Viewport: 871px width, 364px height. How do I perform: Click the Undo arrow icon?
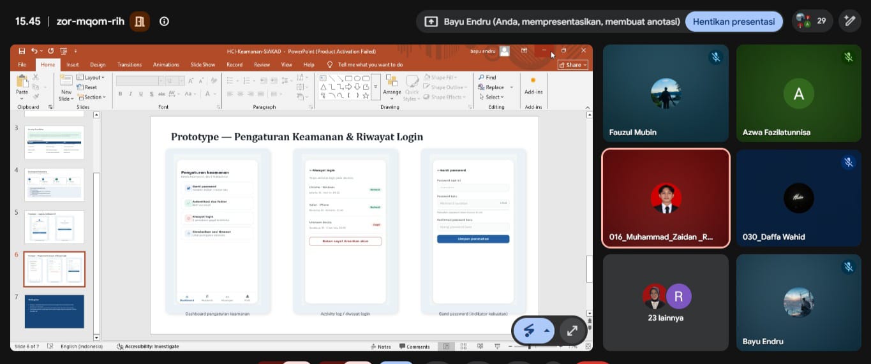click(34, 51)
